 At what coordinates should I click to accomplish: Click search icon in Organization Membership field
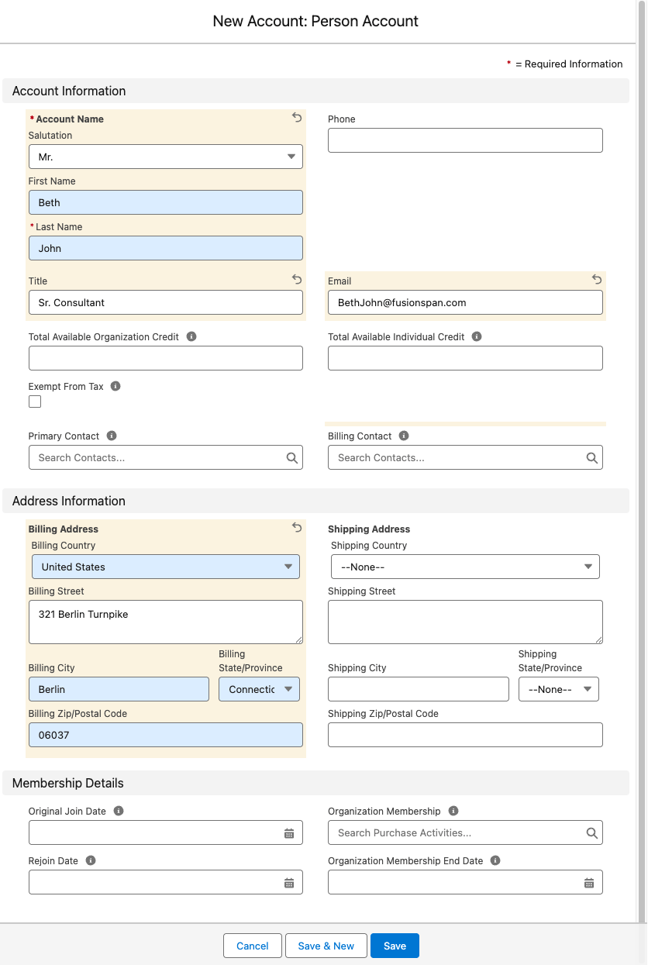[592, 833]
